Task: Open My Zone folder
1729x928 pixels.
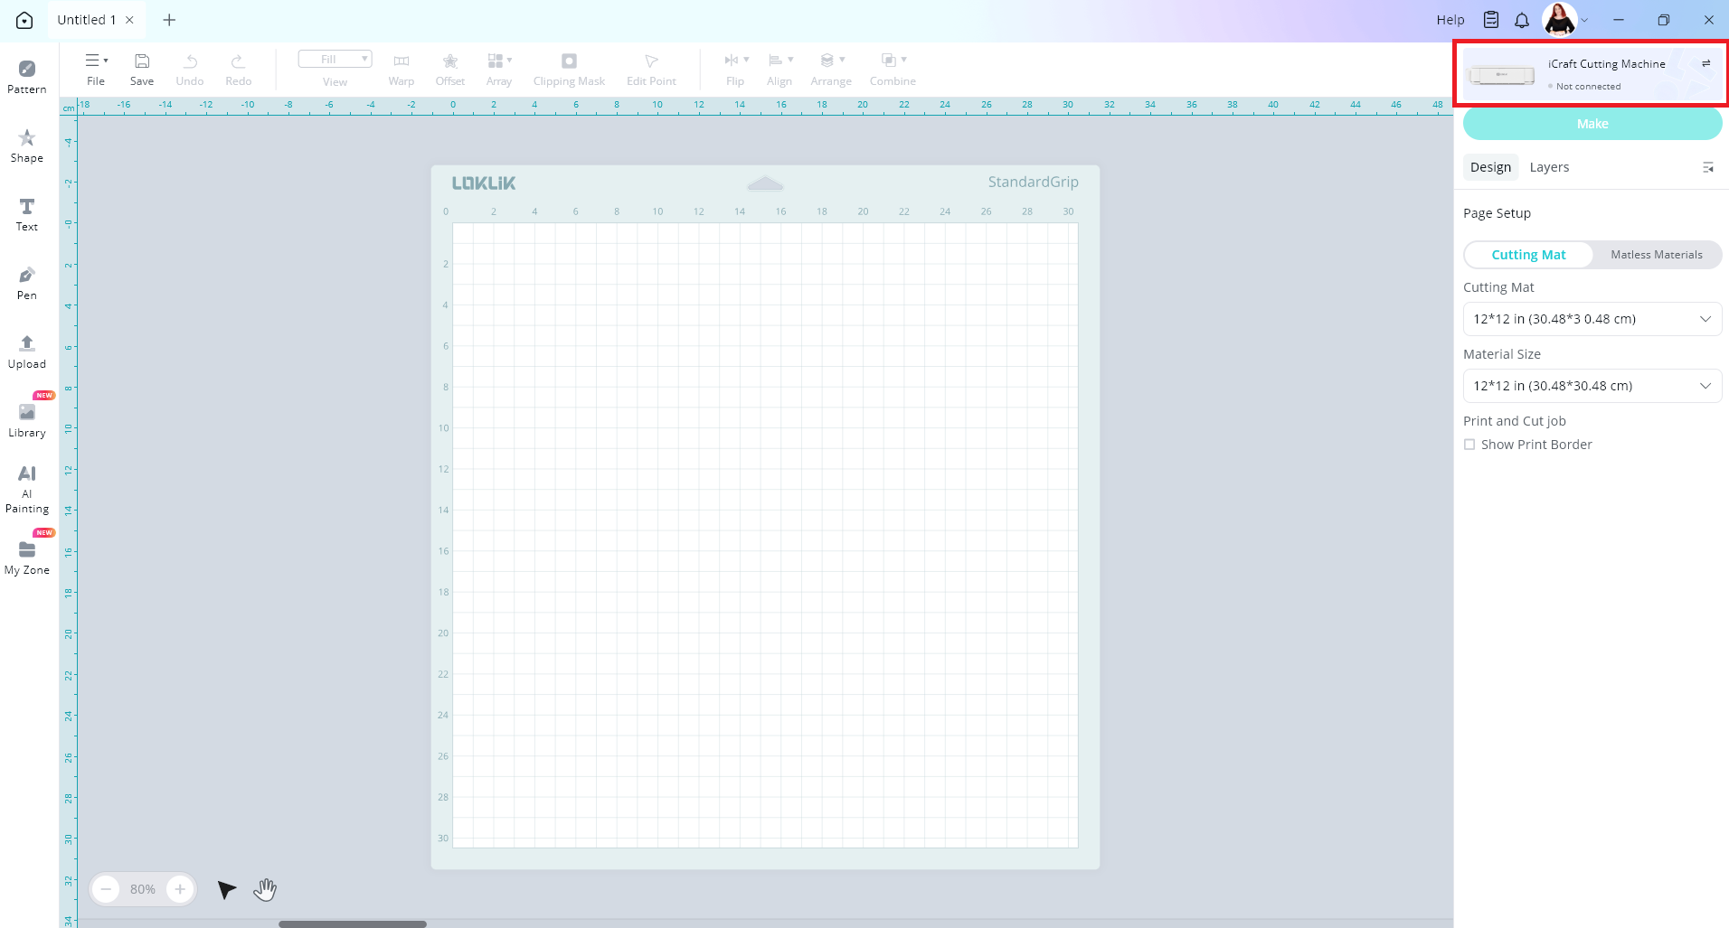Action: tap(27, 557)
